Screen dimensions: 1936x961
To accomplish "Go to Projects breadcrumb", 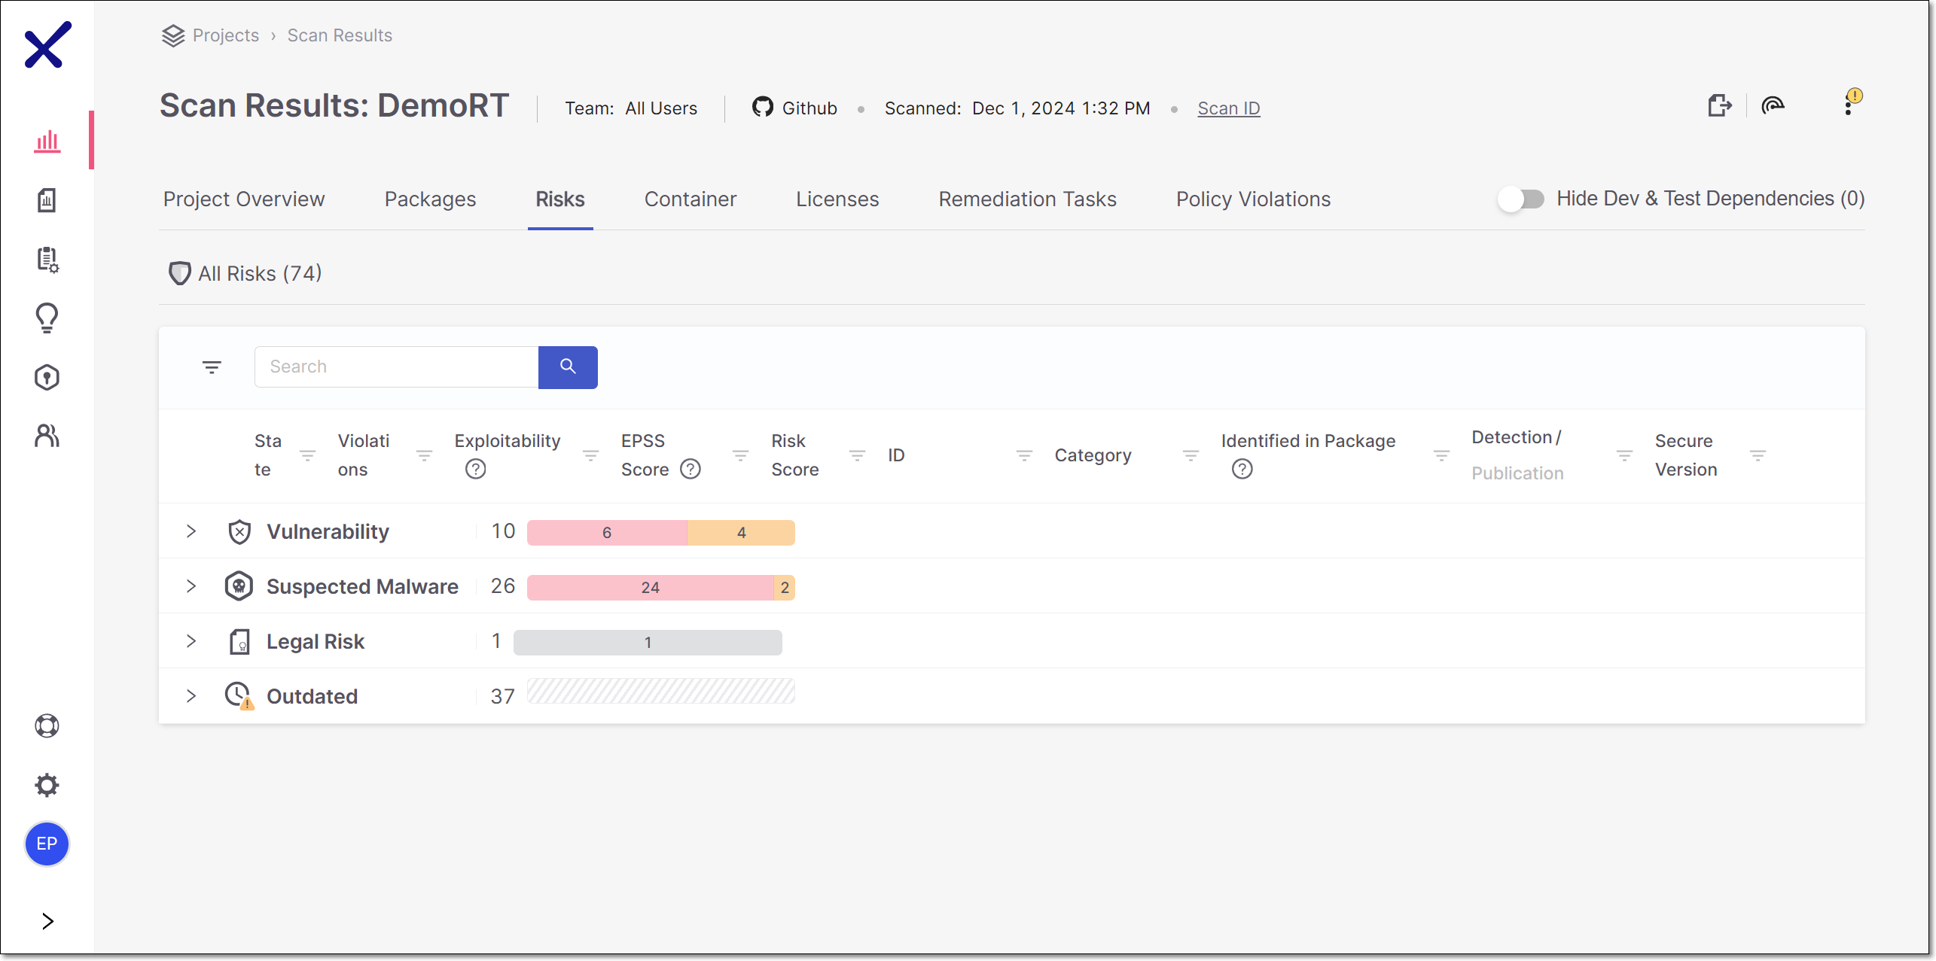I will [x=226, y=35].
